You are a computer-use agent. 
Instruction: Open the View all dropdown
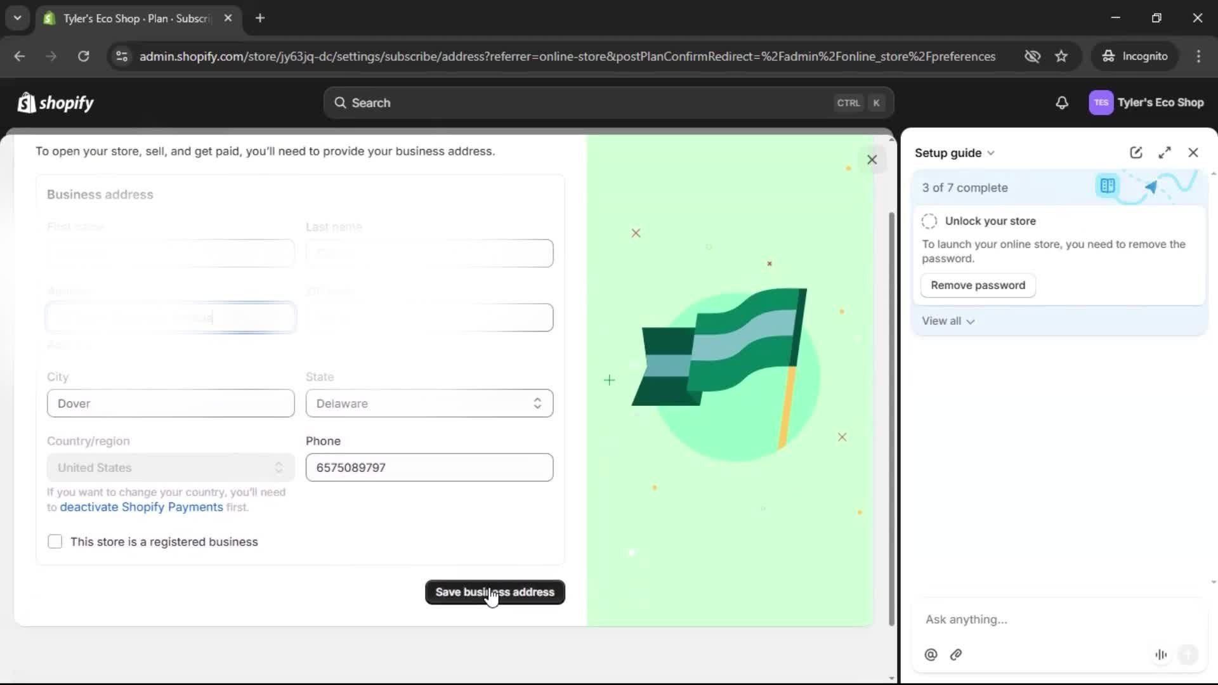click(x=948, y=321)
